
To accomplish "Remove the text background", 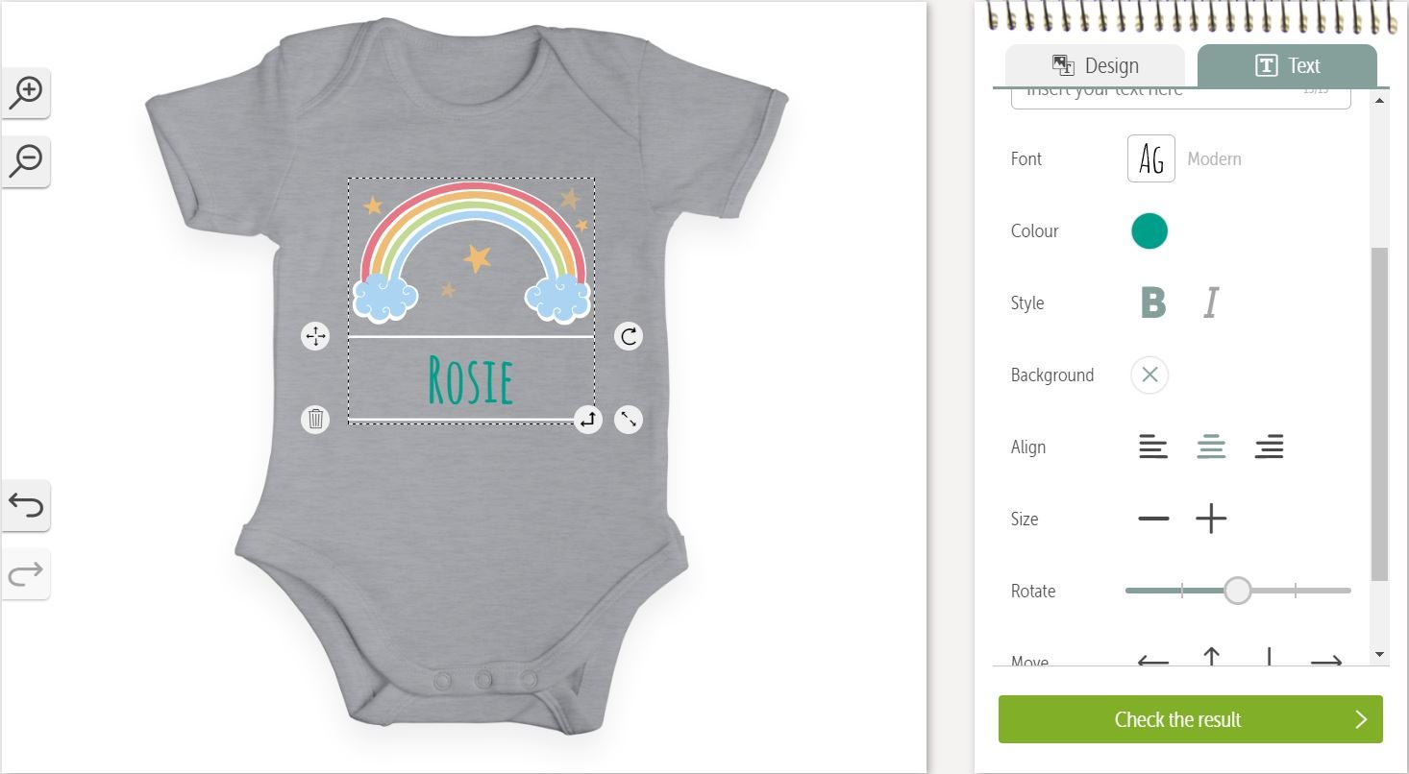I will click(1149, 375).
